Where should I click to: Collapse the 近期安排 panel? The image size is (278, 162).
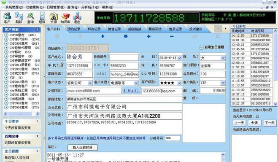pos(38,136)
